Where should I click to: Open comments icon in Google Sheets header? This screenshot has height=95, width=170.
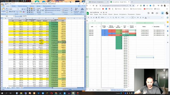[x=152, y=13]
